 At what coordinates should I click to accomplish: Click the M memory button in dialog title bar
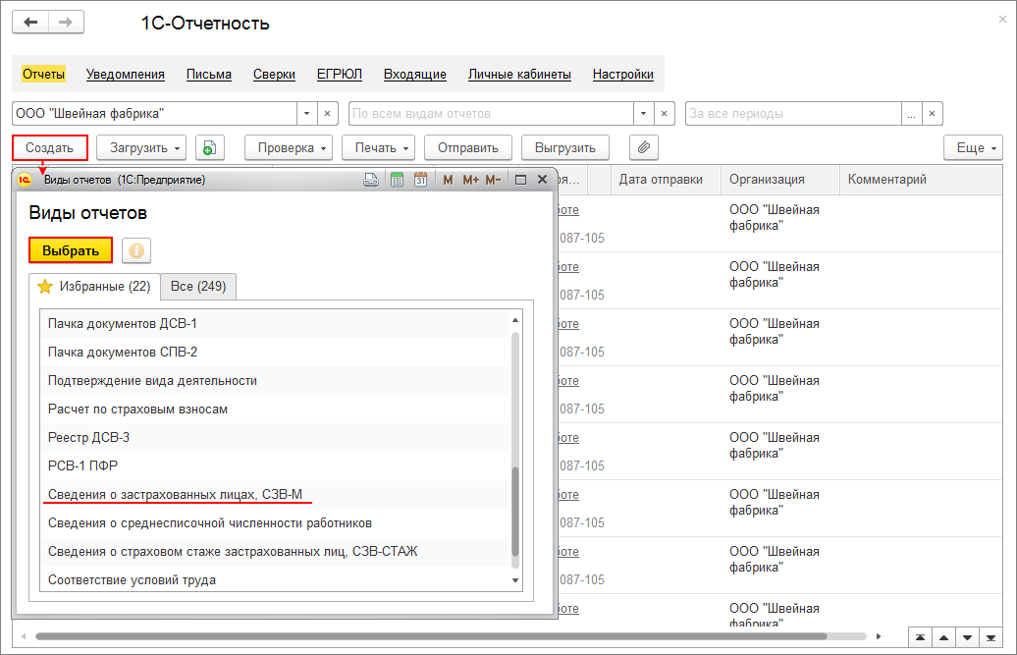click(448, 180)
